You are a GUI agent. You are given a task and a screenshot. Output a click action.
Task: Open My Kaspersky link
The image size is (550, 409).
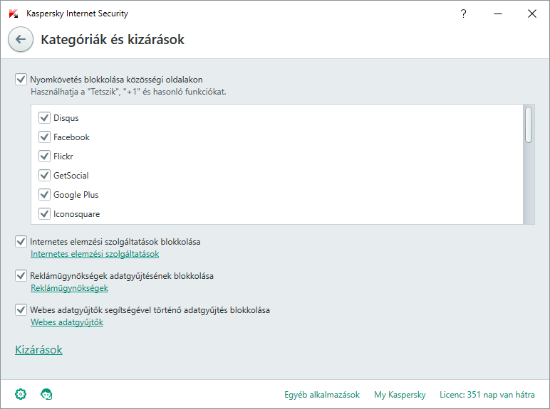(x=400, y=395)
